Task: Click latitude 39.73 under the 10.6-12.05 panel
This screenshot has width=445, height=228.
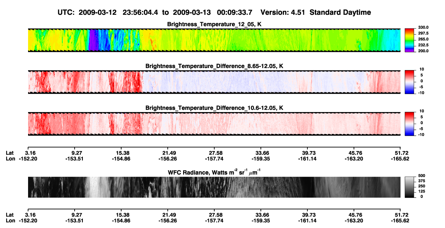Action: point(307,153)
